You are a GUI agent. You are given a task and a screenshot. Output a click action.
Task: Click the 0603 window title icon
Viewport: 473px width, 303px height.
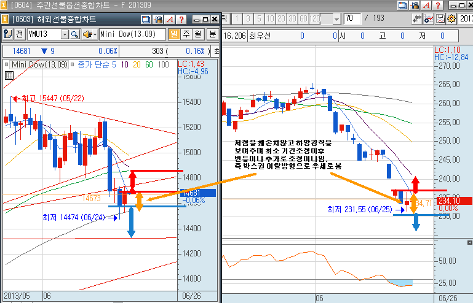click(4, 19)
